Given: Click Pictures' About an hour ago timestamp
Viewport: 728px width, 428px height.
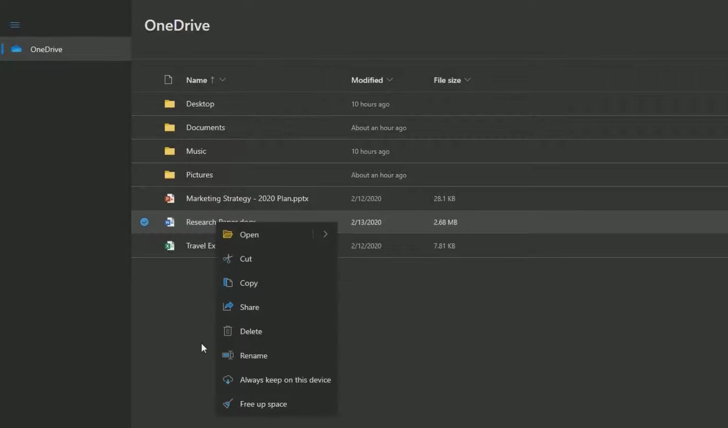Looking at the screenshot, I should tap(379, 175).
